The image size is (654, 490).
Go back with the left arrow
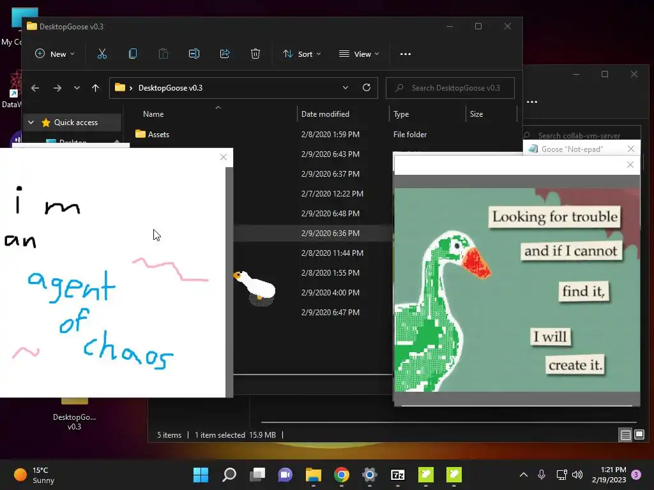click(x=35, y=88)
